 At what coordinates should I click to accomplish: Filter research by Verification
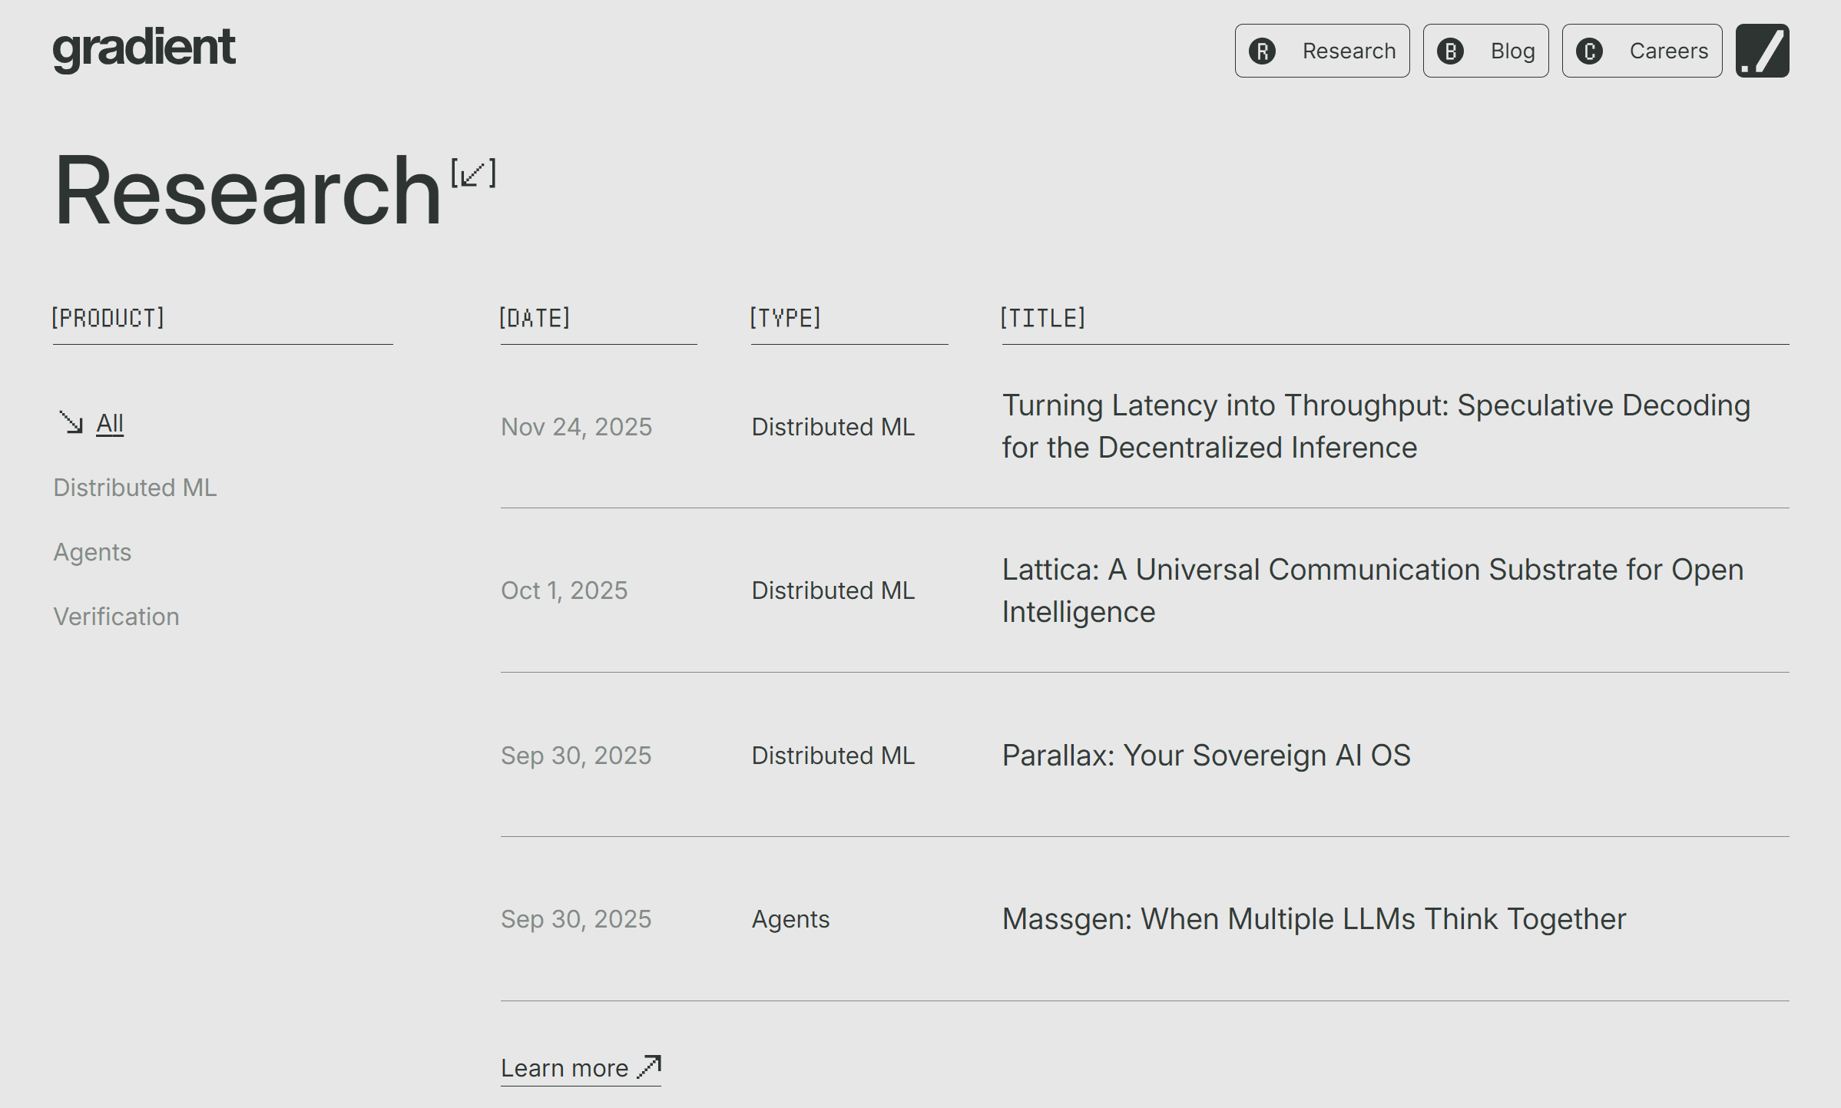(116, 617)
